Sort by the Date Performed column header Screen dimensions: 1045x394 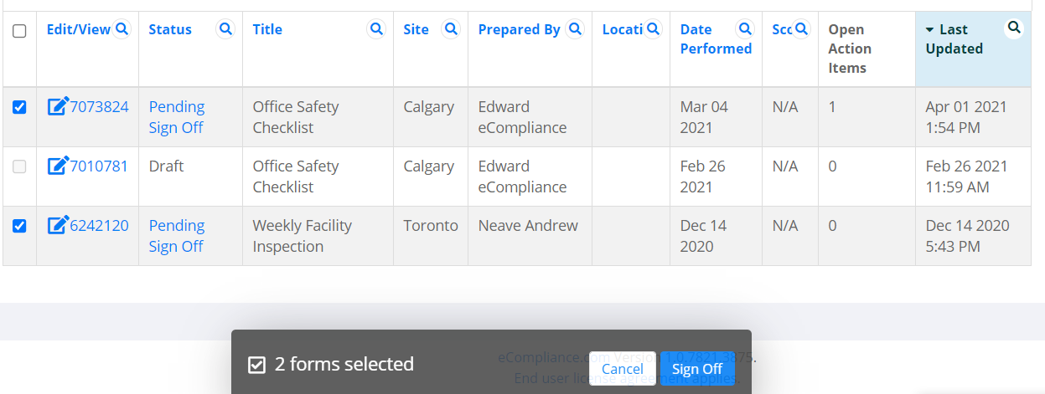pyautogui.click(x=716, y=39)
